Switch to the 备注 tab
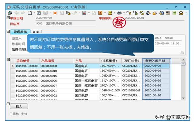 point(36,32)
